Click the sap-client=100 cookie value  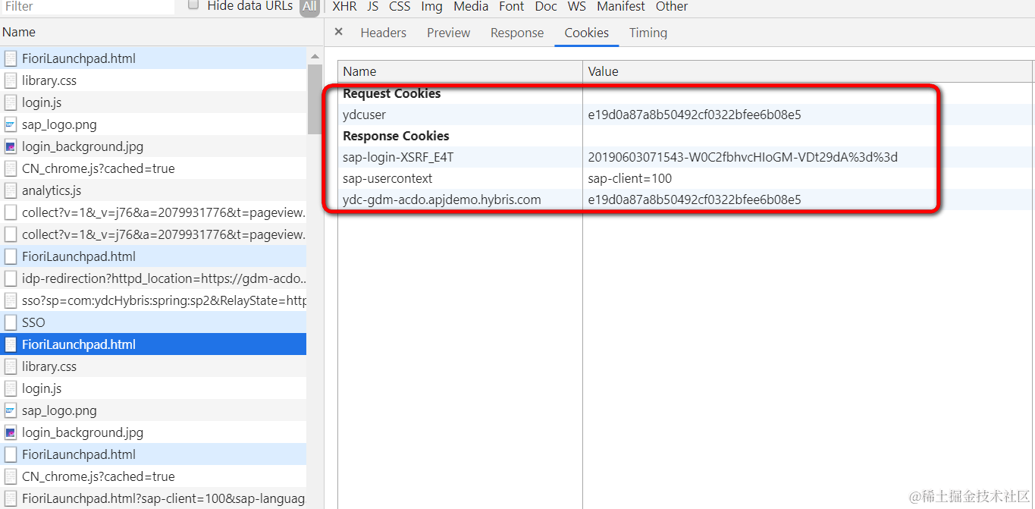coord(629,179)
